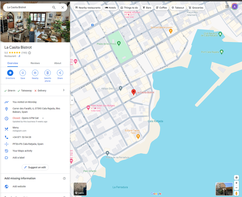Click Keops Disco S.L. map marker
Image resolution: width=242 pixels, height=197 pixels.
(x=121, y=88)
